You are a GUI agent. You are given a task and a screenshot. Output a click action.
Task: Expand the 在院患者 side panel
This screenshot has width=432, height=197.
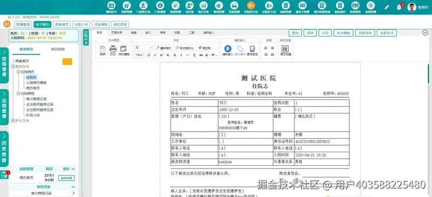4,65
